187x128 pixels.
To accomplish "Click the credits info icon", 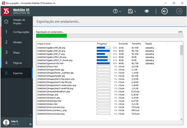I will click(30, 124).
